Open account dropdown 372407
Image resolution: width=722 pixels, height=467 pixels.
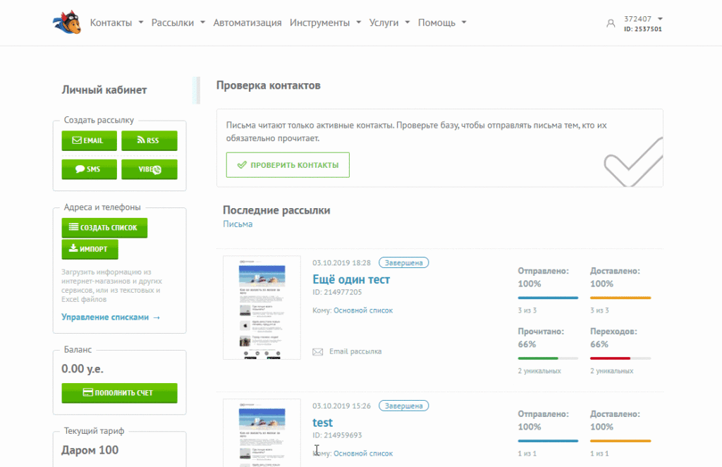pos(643,19)
